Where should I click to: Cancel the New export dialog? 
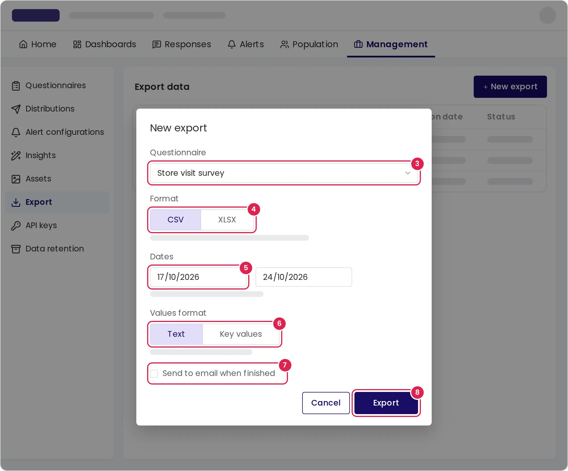(x=326, y=403)
